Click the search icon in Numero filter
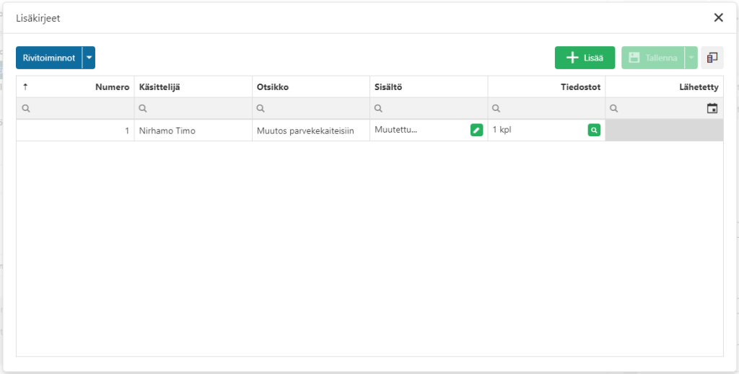 (x=26, y=109)
